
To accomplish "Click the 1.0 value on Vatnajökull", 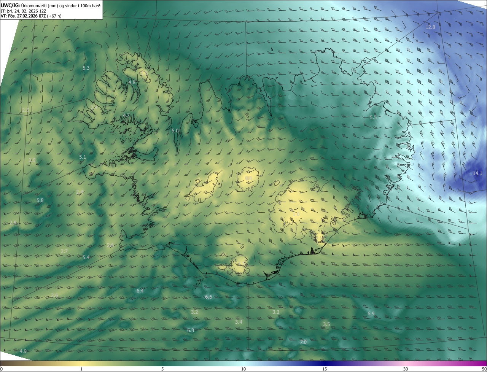I will click(x=296, y=215).
